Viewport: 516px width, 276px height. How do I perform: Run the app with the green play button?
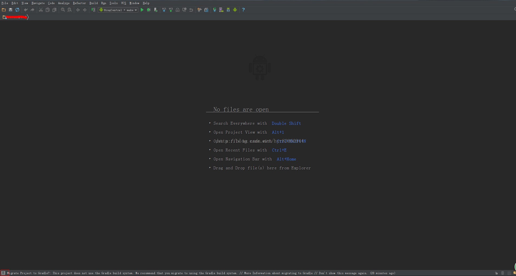142,10
